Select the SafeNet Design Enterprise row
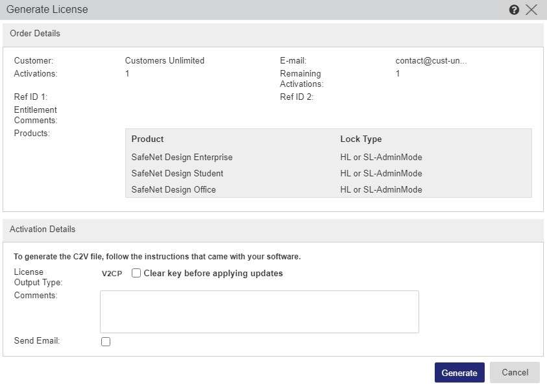Image resolution: width=547 pixels, height=389 pixels. tap(182, 158)
